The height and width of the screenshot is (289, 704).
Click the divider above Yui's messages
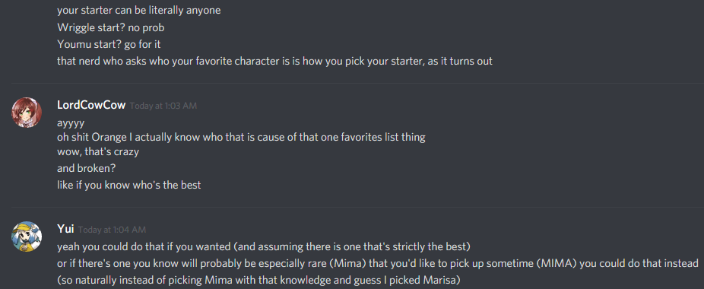pos(357,207)
